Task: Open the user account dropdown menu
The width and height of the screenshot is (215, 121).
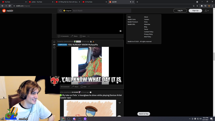Action: pyautogui.click(x=207, y=10)
